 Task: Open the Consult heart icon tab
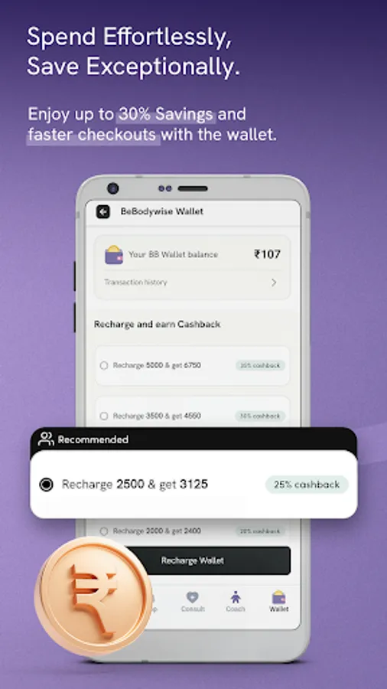pos(192,597)
